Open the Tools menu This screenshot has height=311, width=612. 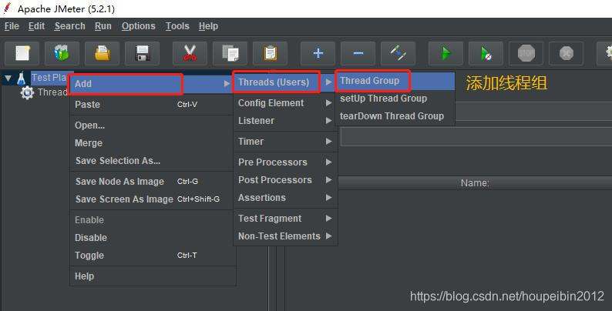tap(177, 26)
